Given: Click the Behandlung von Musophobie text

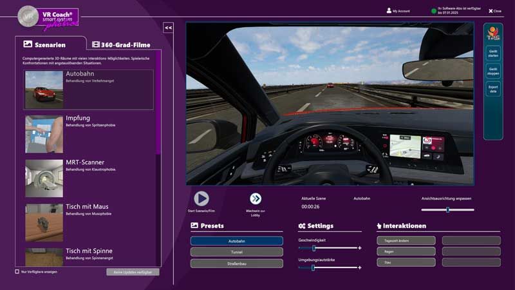Looking at the screenshot, I should pos(89,214).
